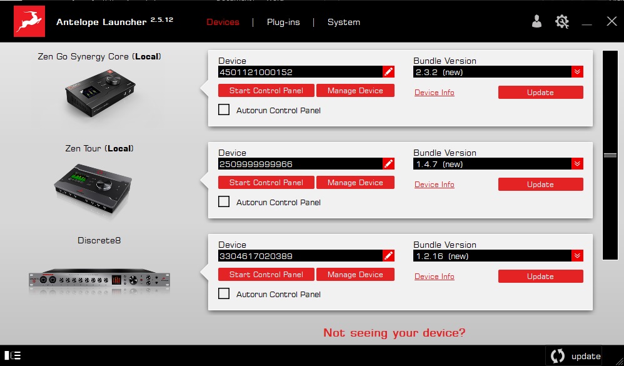Screen dimensions: 624x366
Task: Enable Autorun Control Panel for Discrete8
Action: (x=224, y=293)
